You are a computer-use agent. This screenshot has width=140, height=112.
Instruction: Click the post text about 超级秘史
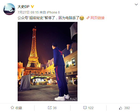point(48,18)
